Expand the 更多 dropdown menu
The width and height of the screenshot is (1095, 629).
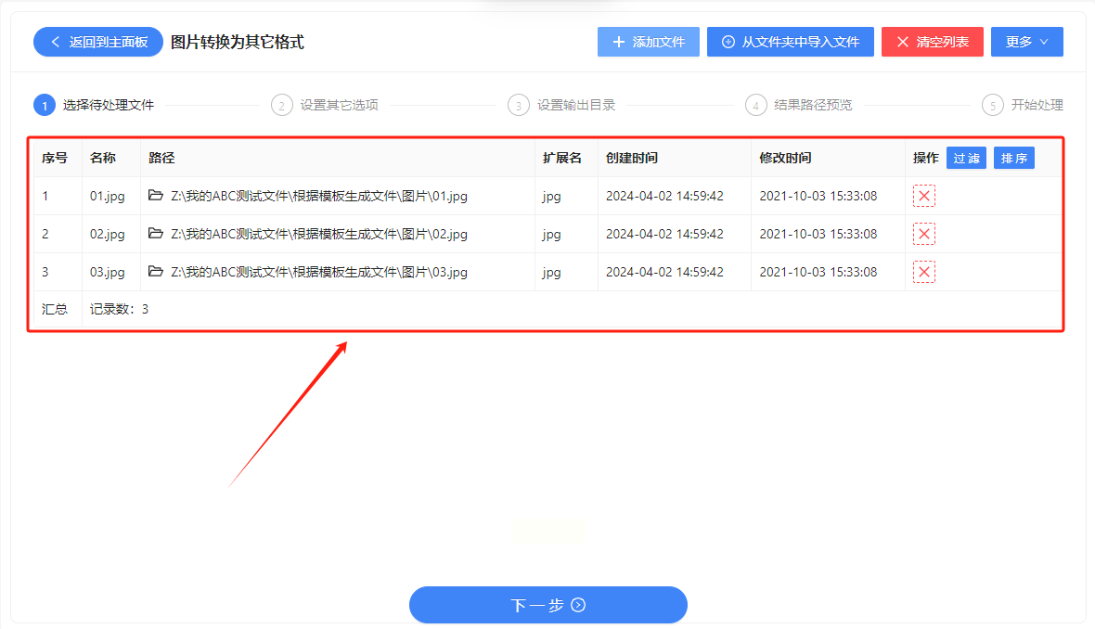[1026, 42]
